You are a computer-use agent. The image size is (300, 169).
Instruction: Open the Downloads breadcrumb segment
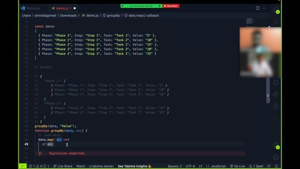[x=68, y=15]
